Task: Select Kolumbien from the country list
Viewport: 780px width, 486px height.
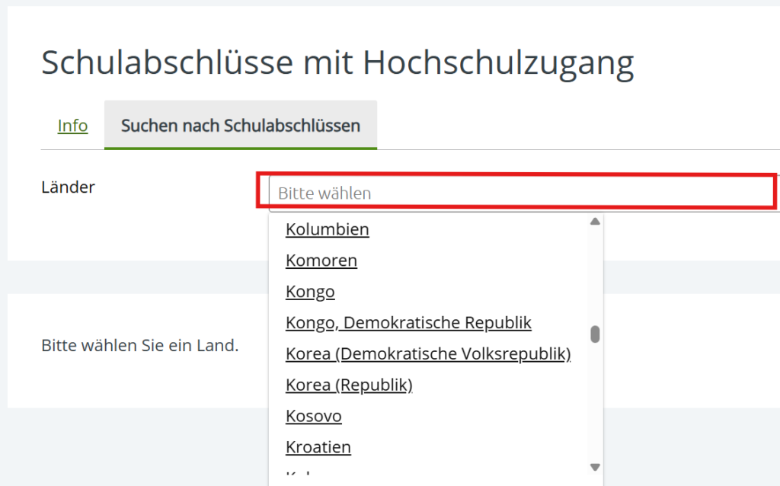Action: point(327,229)
